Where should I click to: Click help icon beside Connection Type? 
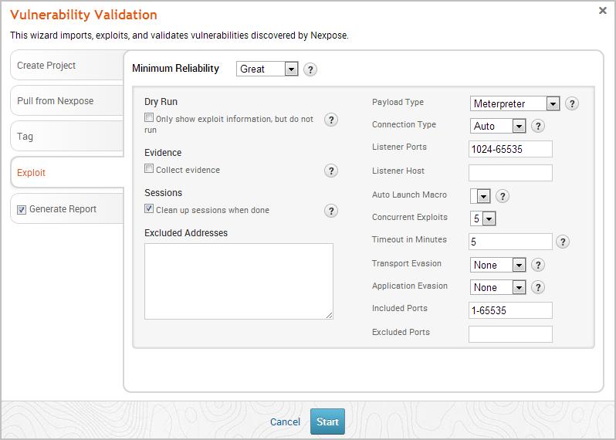point(538,126)
